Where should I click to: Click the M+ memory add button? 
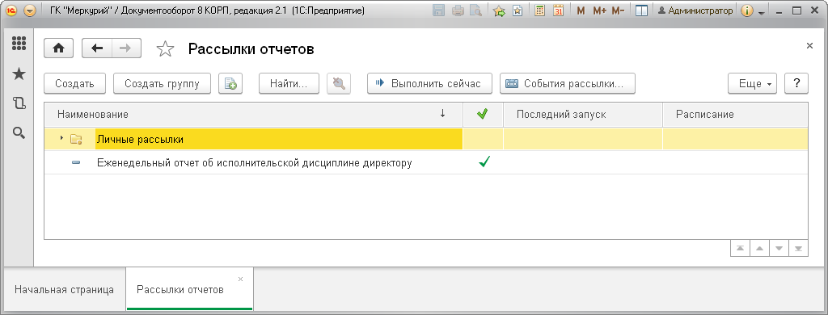pos(599,10)
